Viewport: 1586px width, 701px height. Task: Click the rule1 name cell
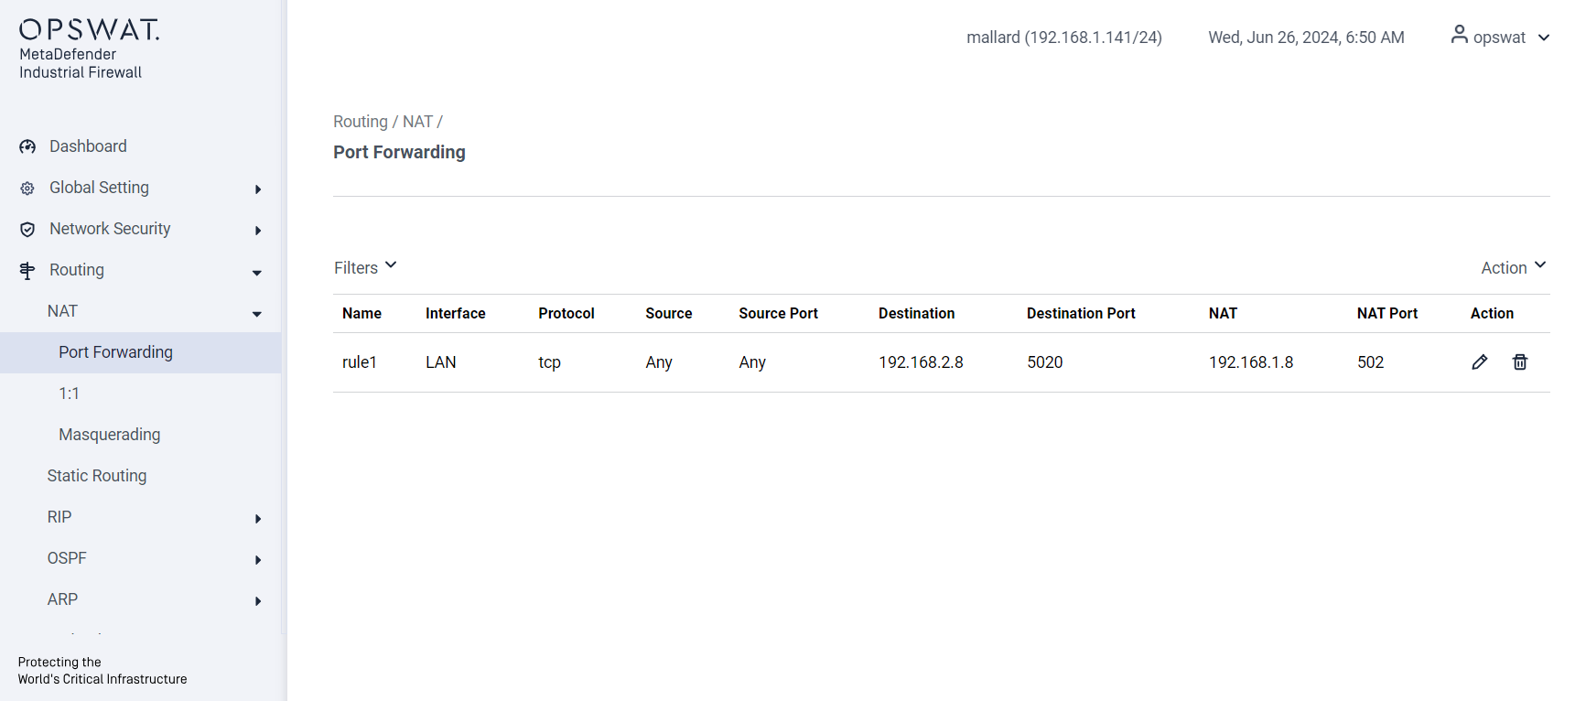pos(360,362)
